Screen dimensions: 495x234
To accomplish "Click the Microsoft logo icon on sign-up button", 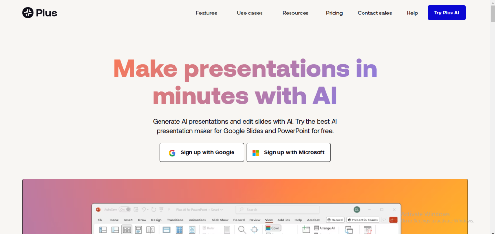I will coord(255,152).
